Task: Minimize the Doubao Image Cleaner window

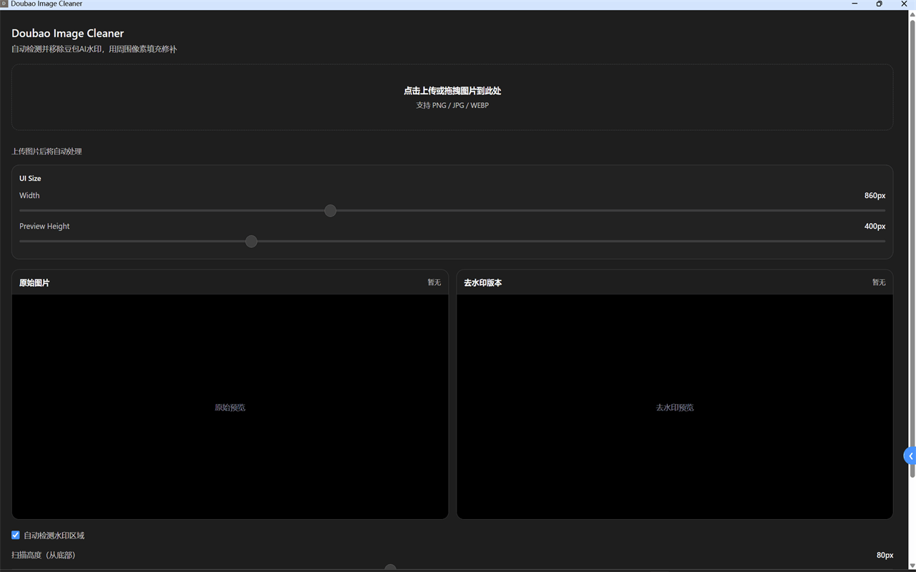Action: coord(854,4)
